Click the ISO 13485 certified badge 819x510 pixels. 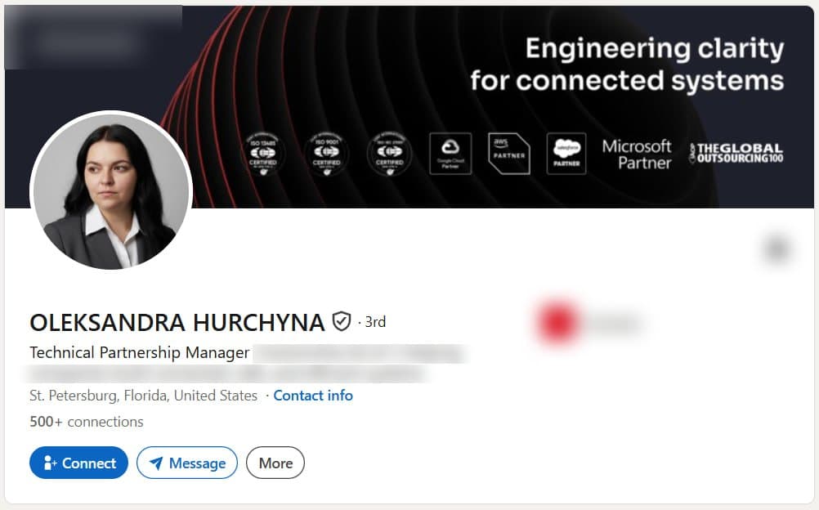point(262,154)
